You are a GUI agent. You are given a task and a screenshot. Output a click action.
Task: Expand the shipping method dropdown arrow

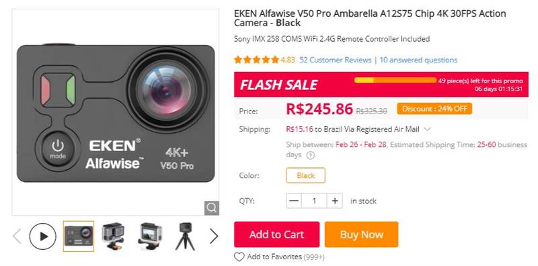427,130
